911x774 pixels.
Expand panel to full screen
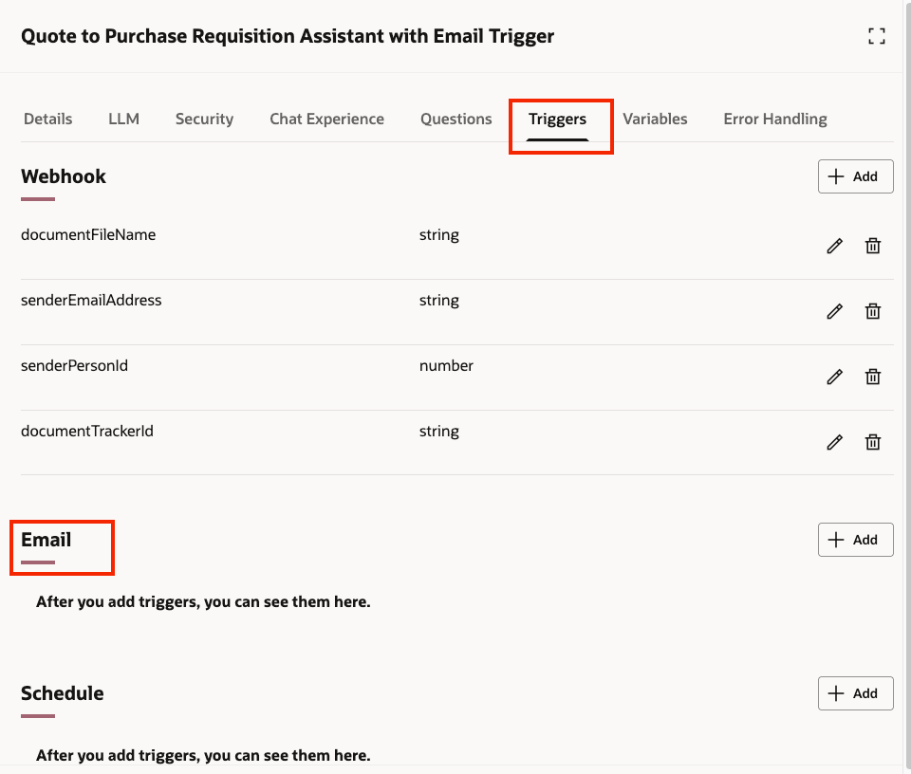[x=877, y=36]
